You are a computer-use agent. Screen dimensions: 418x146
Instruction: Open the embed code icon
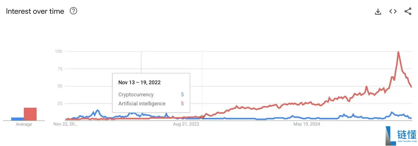pyautogui.click(x=393, y=11)
